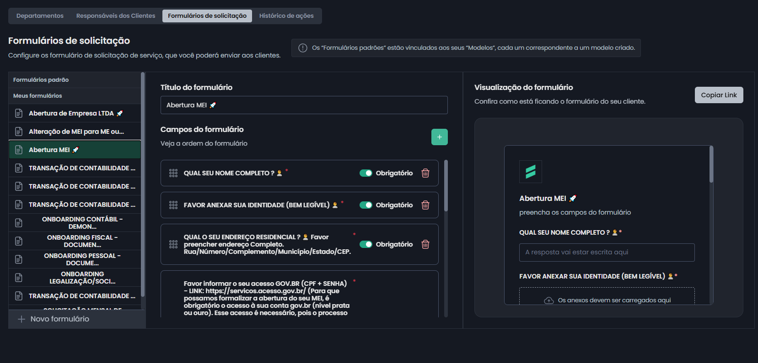Screen dimensions: 758x363
Task: Collapse the 'Meus formulários' section
Action: (38, 96)
